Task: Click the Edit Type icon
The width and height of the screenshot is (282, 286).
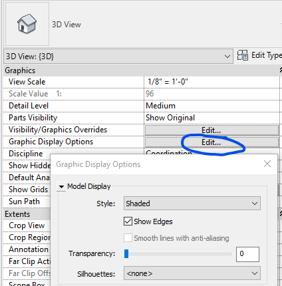Action: [242, 55]
